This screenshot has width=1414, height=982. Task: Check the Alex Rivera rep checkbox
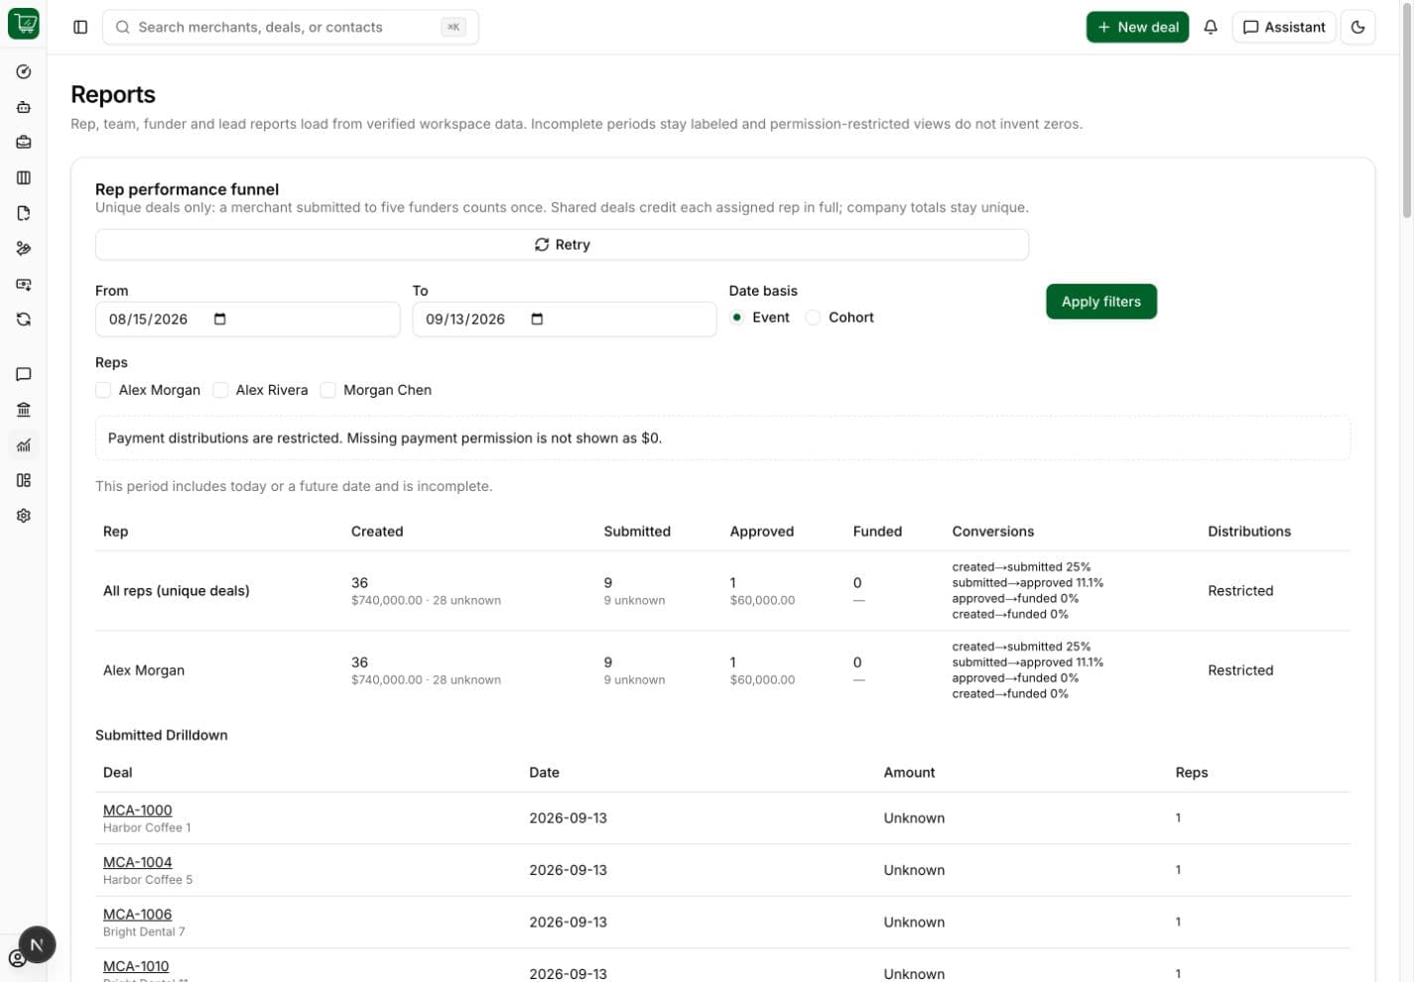pos(220,390)
